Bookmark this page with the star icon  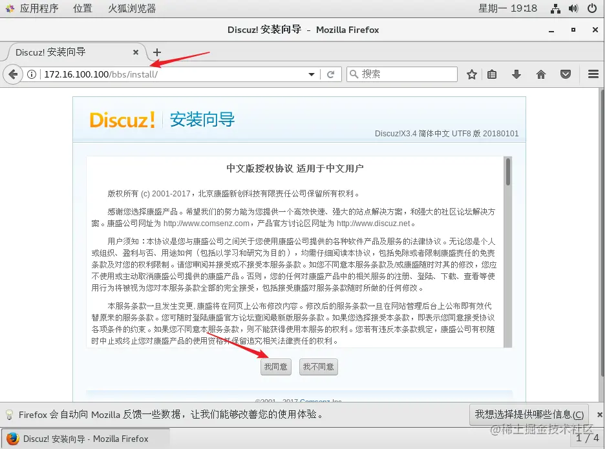[471, 74]
